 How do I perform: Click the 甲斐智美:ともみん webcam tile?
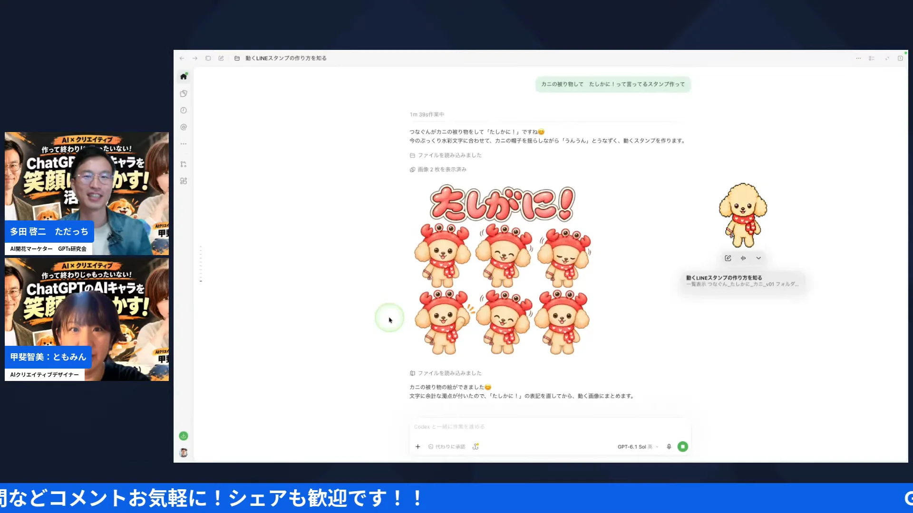pyautogui.click(x=87, y=319)
